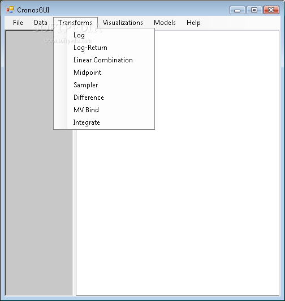Click the CronosGUI application icon

coord(10,10)
